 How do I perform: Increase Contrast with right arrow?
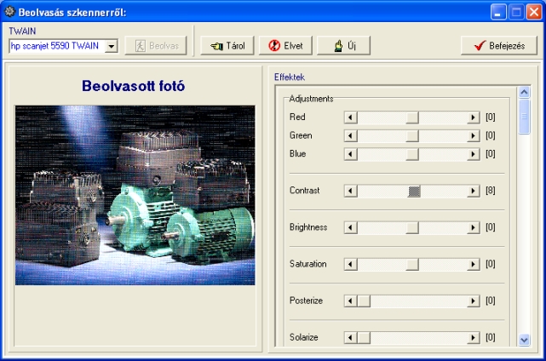click(x=474, y=191)
